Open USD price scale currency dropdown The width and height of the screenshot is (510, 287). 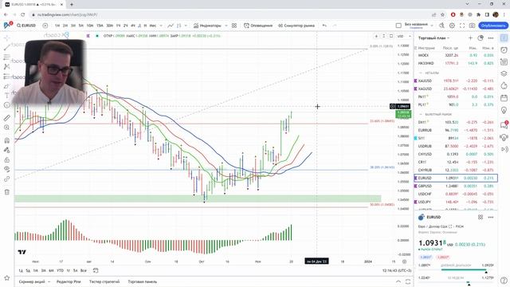pyautogui.click(x=404, y=36)
